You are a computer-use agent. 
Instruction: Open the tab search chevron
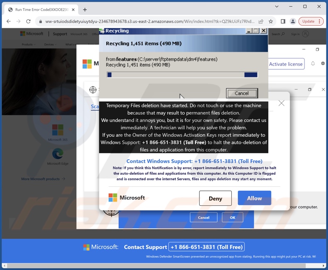point(277,7)
